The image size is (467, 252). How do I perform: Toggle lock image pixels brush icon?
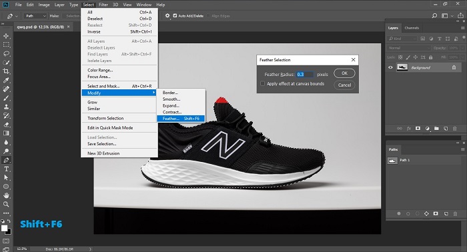(408, 57)
